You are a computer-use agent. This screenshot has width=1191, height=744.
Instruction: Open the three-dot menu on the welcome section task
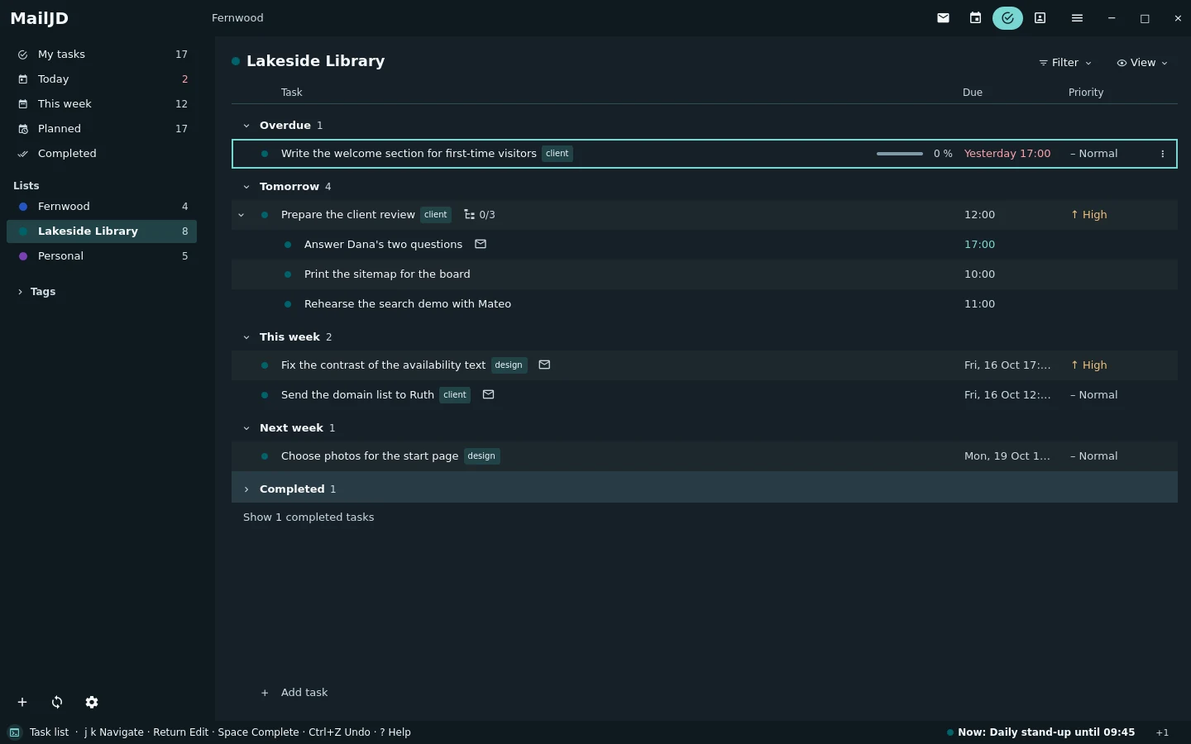coord(1163,154)
